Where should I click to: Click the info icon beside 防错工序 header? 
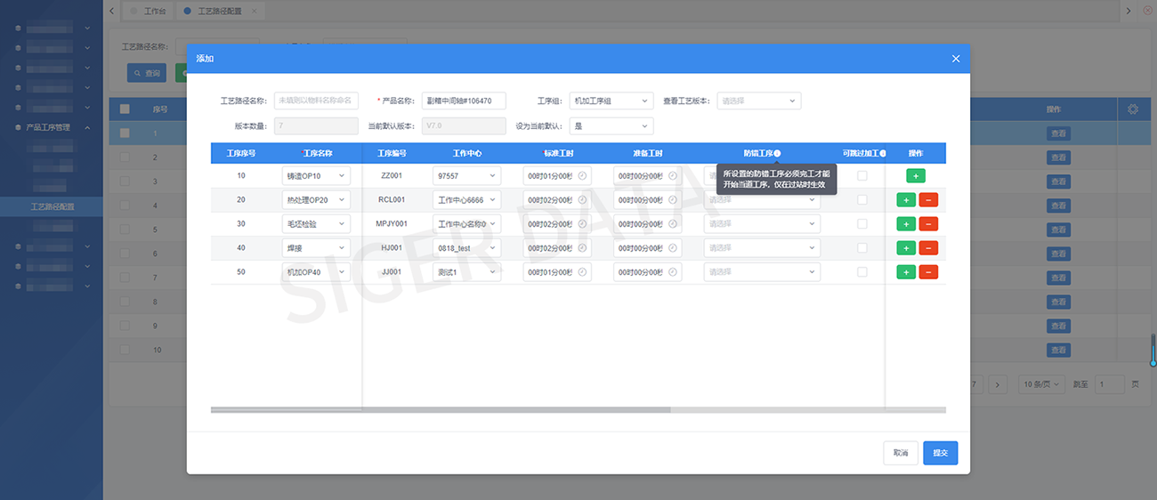[777, 153]
